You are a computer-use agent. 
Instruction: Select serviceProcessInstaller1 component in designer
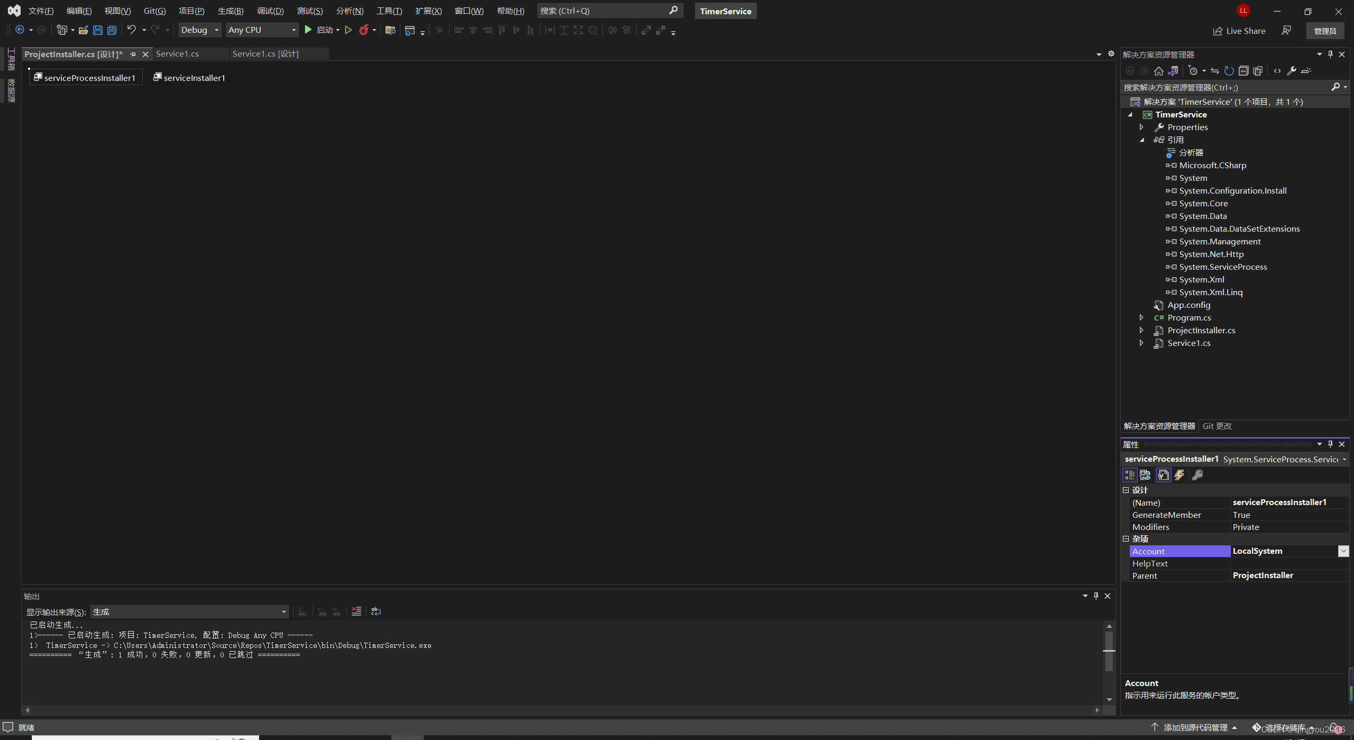85,78
